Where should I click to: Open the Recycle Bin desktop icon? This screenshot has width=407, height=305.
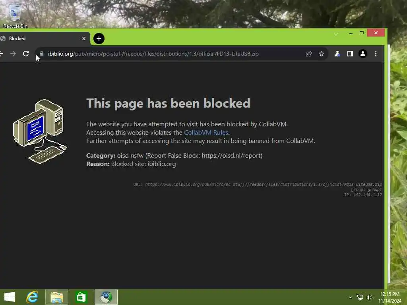coord(15,15)
